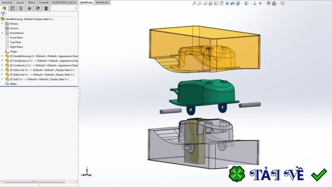332x187 pixels.
Task: Select Hidden Lines Visible display icon
Action: coord(216,3)
